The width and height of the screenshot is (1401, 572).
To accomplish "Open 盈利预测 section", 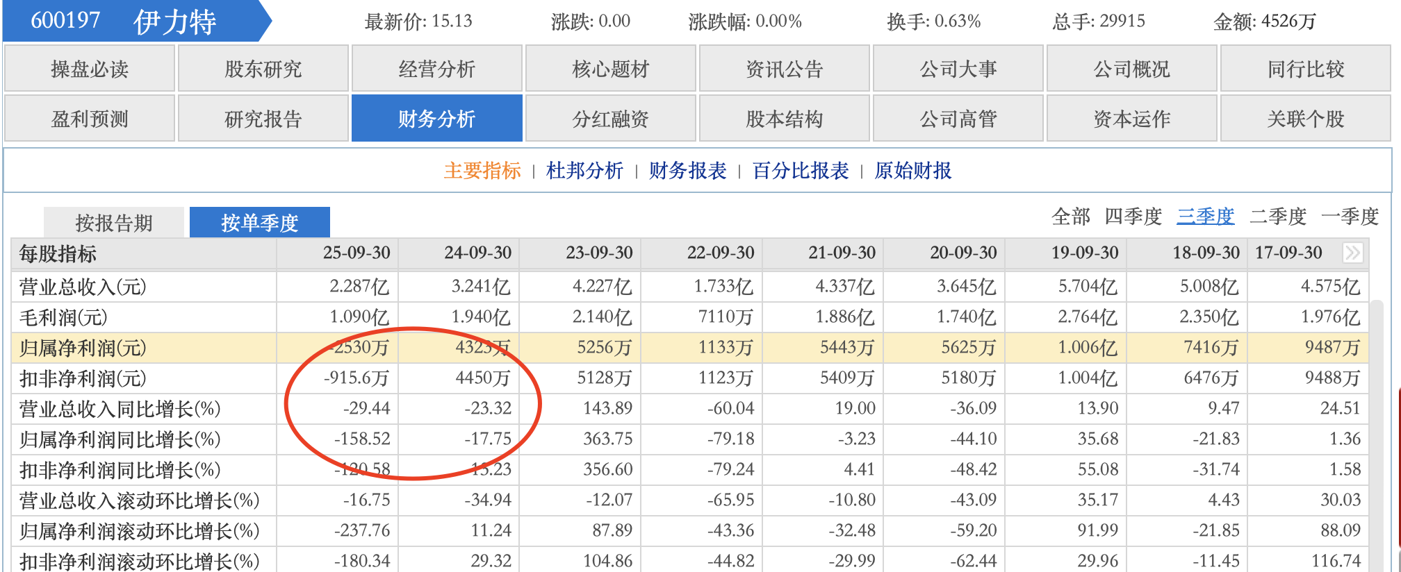I will click(90, 119).
